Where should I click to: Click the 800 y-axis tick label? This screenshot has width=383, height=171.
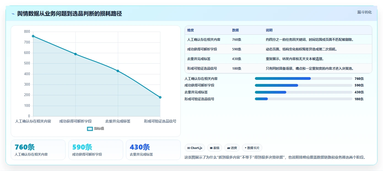click(27, 32)
